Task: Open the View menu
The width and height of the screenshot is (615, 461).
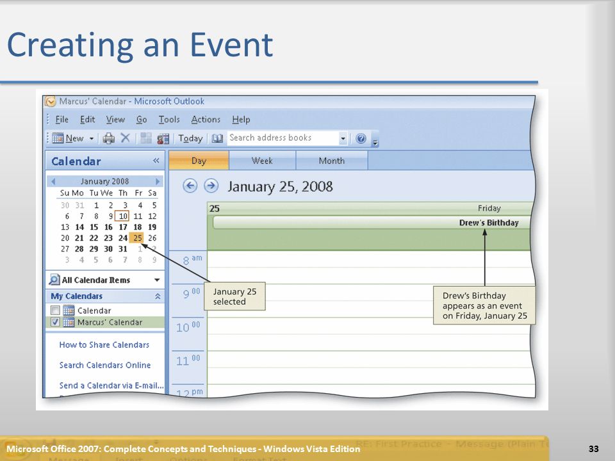Action: click(x=115, y=120)
